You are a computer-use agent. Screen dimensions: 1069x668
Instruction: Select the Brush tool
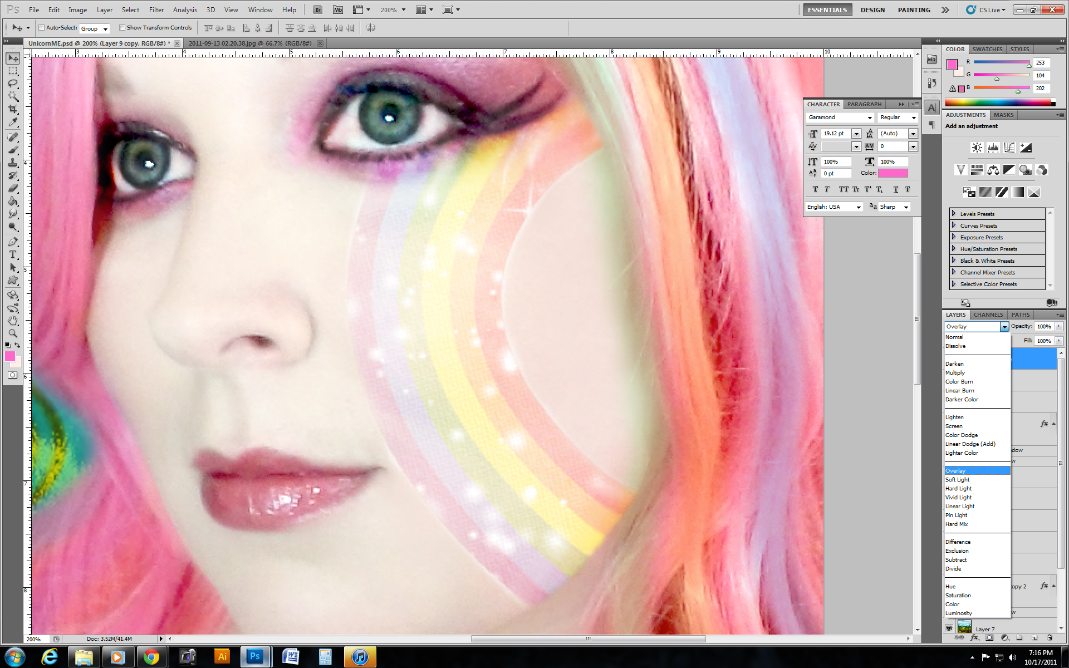pos(13,150)
